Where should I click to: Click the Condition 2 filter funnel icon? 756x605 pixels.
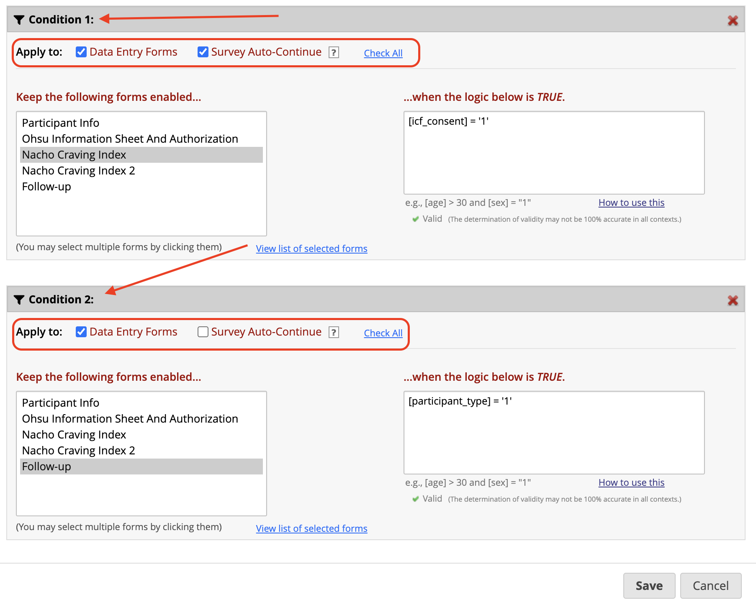point(19,300)
